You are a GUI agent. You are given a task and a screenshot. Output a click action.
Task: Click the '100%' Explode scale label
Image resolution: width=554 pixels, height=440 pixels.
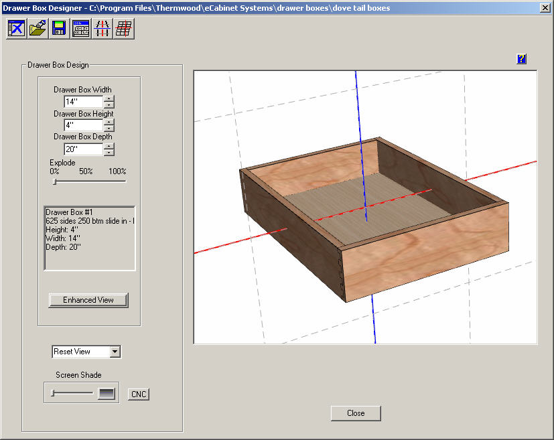(117, 171)
